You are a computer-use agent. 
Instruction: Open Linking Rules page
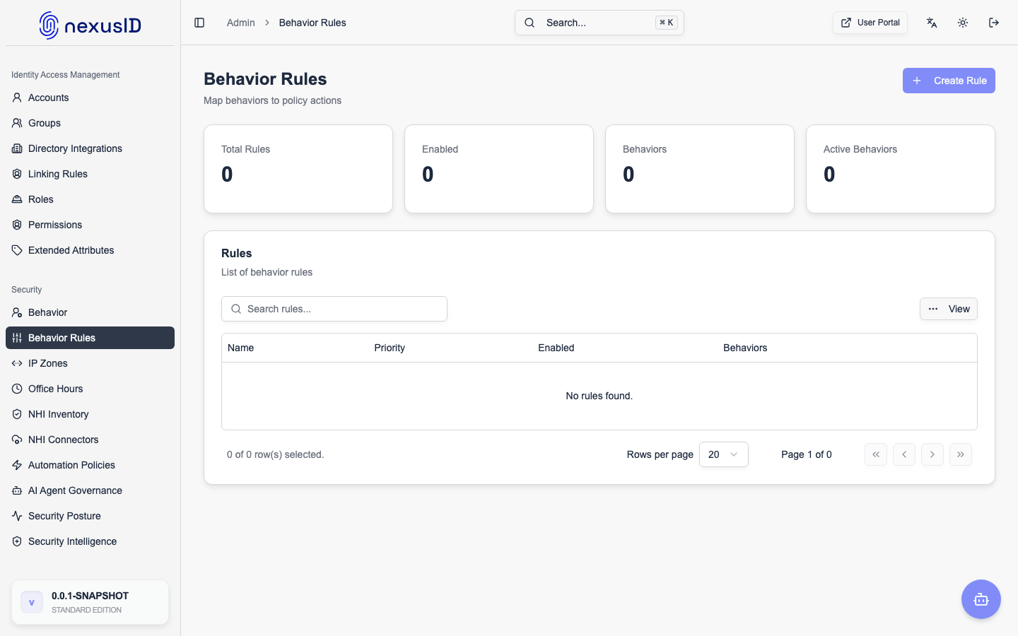point(90,174)
